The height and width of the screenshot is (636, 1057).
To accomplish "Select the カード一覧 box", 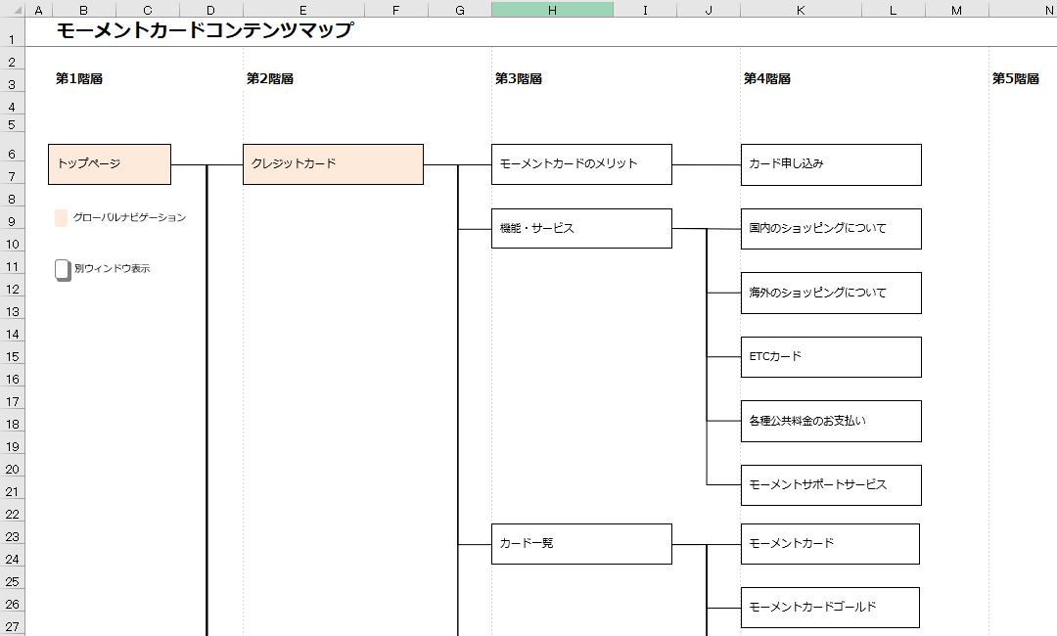I will point(581,543).
